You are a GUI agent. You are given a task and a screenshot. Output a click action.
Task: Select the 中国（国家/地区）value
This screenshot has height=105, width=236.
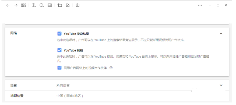[70, 96]
